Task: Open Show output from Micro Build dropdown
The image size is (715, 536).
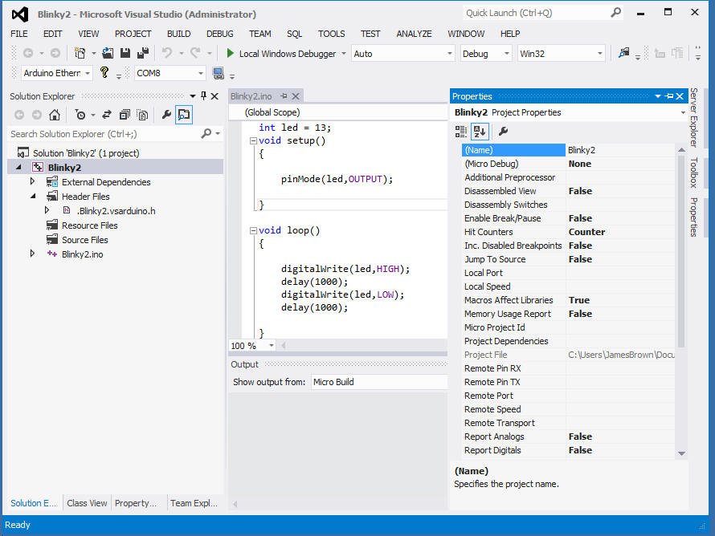Action: tap(379, 382)
